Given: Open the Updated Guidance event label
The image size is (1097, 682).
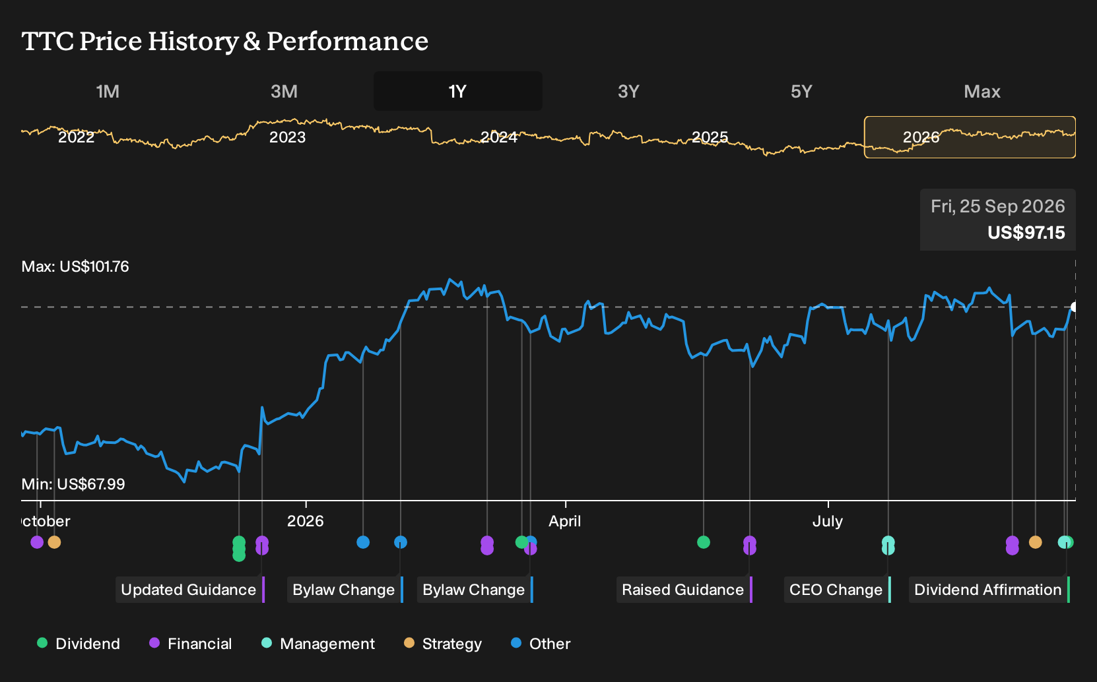Looking at the screenshot, I should (189, 590).
